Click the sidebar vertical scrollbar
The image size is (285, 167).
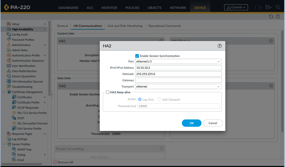click(49, 58)
